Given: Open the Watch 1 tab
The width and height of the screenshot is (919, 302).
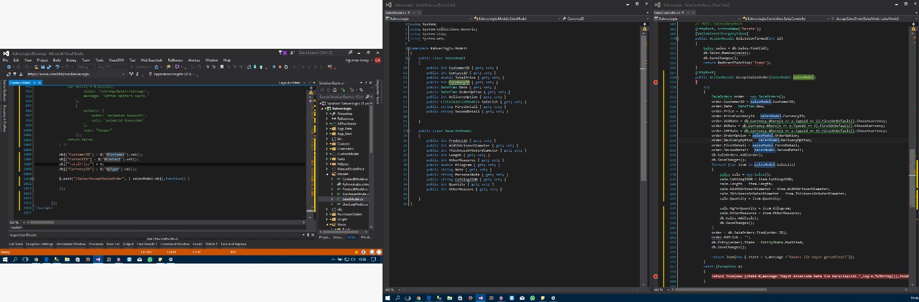Looking at the screenshot, I should (211, 244).
